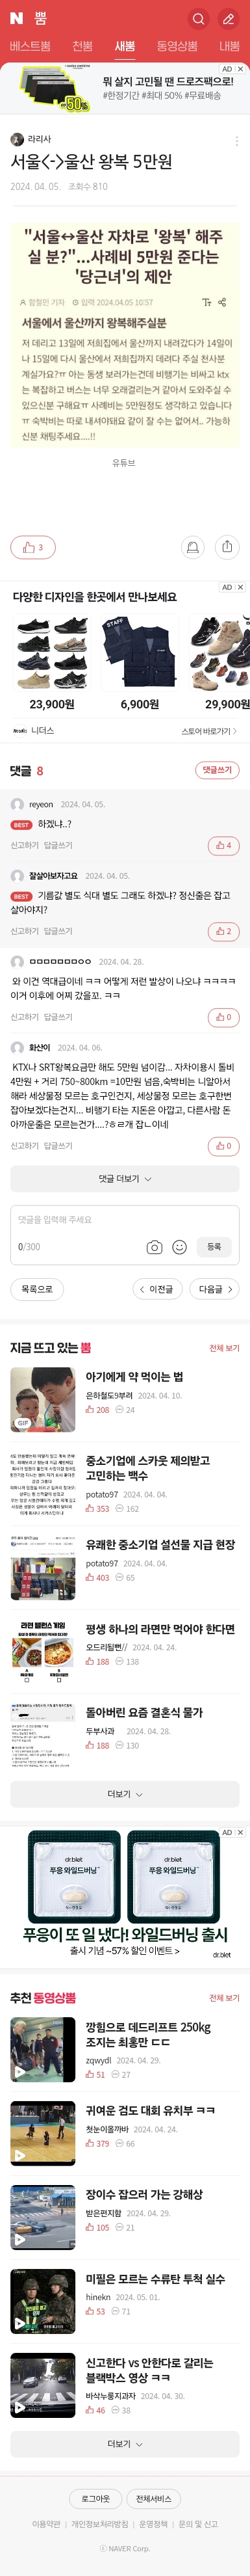This screenshot has width=250, height=2576.
Task: Open emoji smiley picker in comment box
Action: pyautogui.click(x=180, y=1247)
